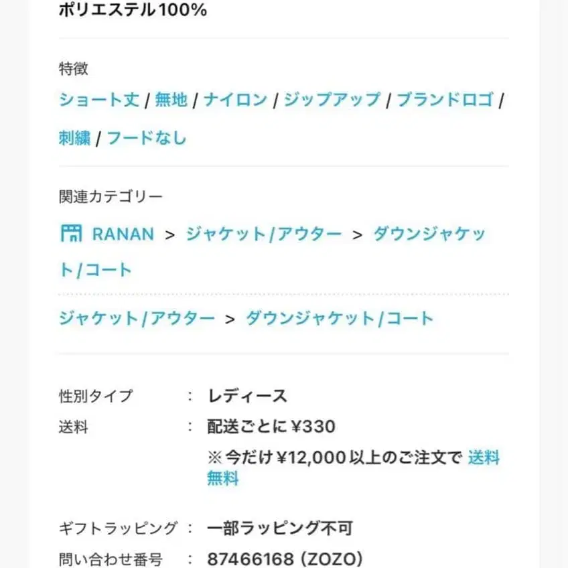Screen dimensions: 568x568
Task: Open the RANAN brand page
Action: pyautogui.click(x=121, y=234)
